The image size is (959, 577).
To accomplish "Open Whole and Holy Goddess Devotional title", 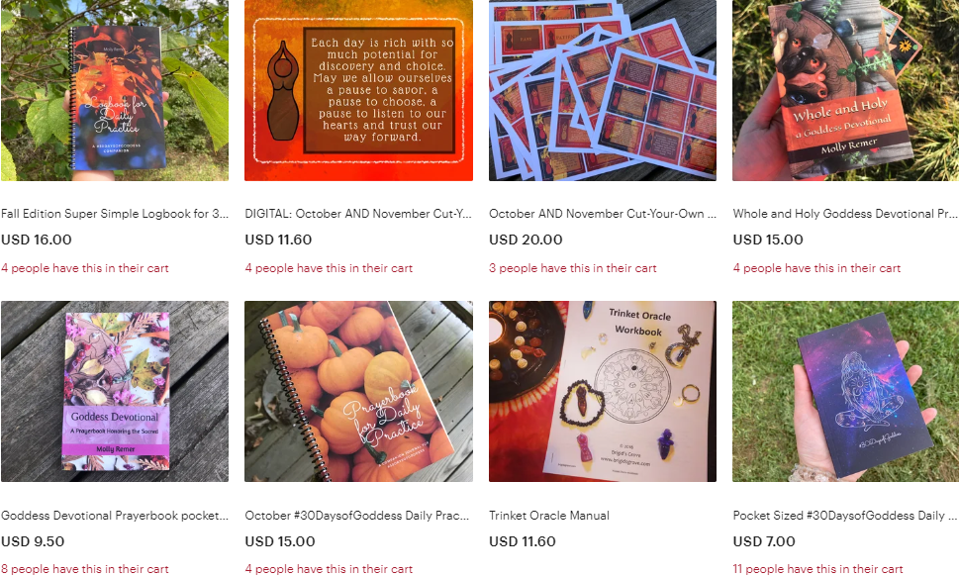I will (x=845, y=214).
